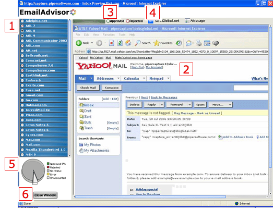Click the Sign Out link
The image size is (273, 208).
pos(137,67)
